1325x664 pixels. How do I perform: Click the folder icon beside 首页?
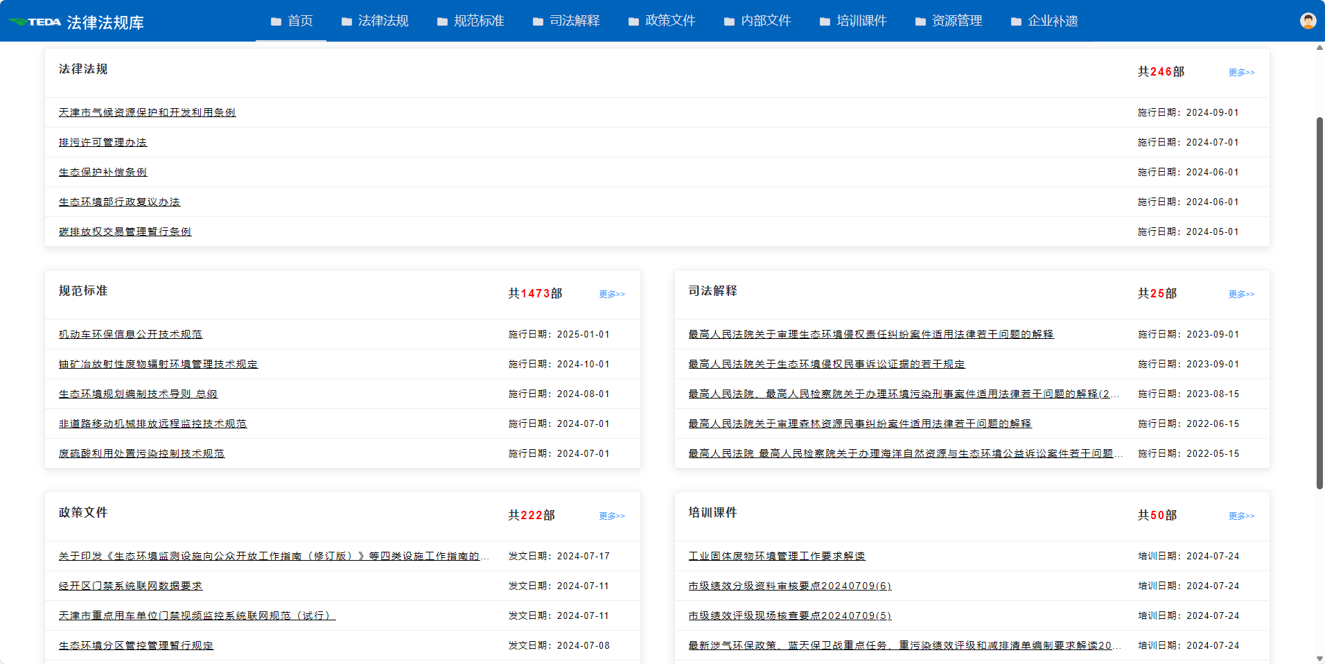276,21
